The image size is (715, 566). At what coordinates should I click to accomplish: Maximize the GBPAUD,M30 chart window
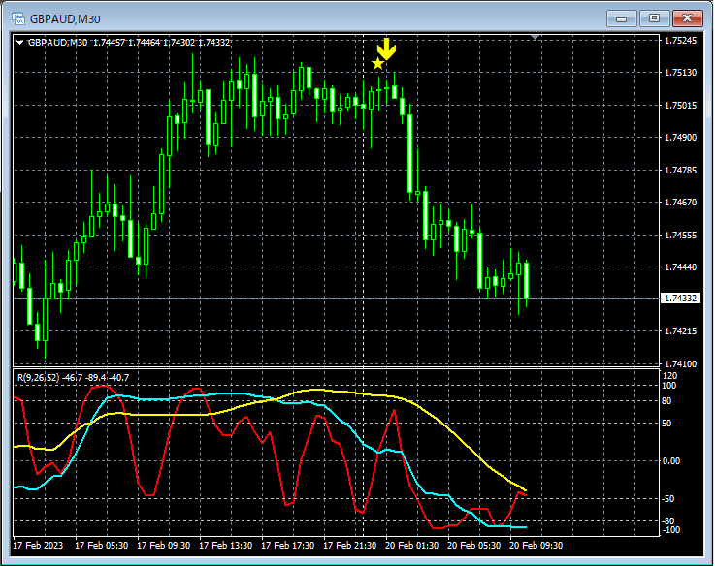tap(654, 18)
